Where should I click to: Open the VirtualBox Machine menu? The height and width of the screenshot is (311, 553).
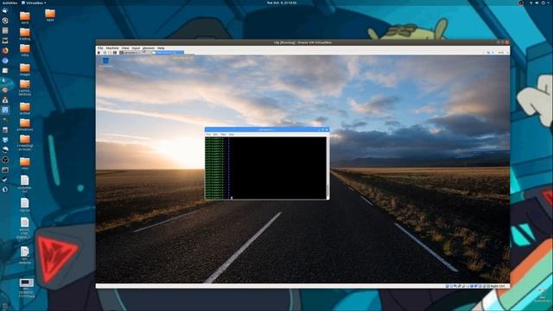click(x=112, y=48)
